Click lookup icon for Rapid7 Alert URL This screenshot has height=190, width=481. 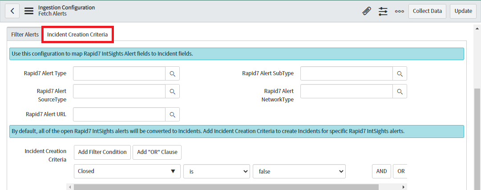[x=172, y=114]
